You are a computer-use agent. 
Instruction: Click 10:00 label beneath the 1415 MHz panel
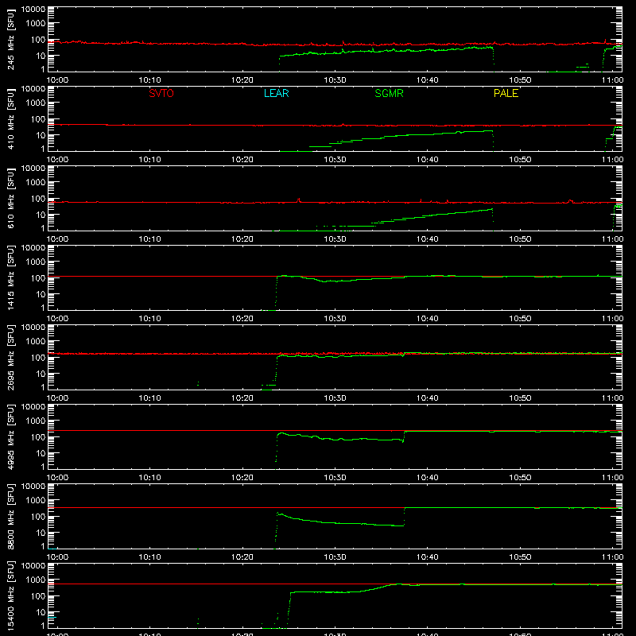[x=57, y=319]
